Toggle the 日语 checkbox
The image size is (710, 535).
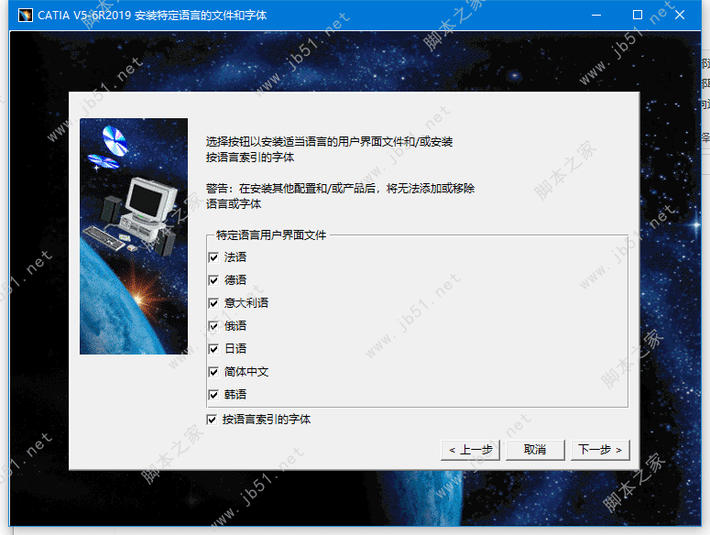click(x=213, y=349)
